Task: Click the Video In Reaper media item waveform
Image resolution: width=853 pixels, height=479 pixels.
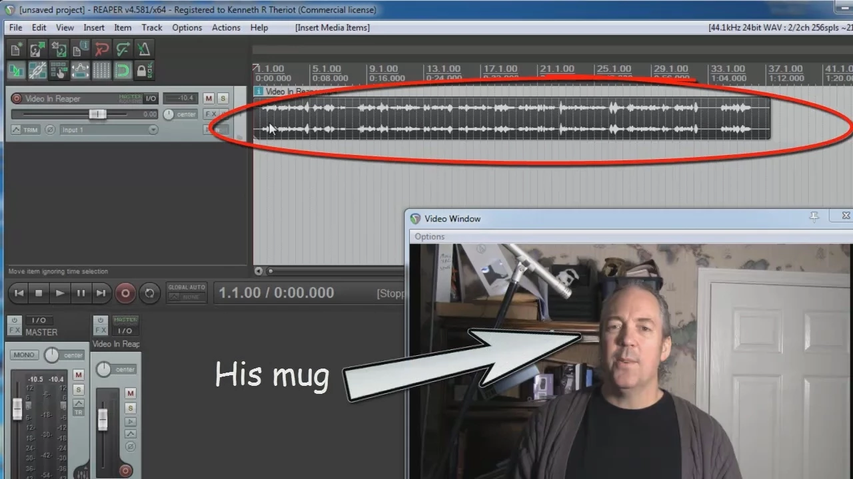Action: click(511, 118)
